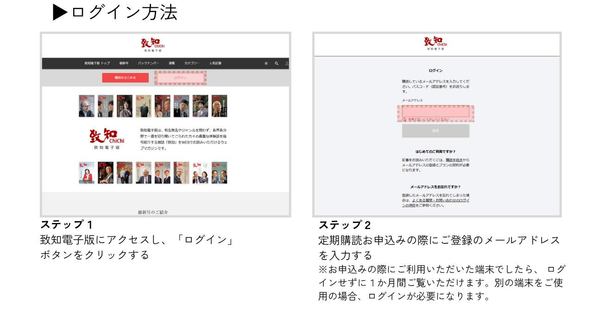593x310 pixels.
Task: Open second top-row cover showing two women
Action: 106,106
